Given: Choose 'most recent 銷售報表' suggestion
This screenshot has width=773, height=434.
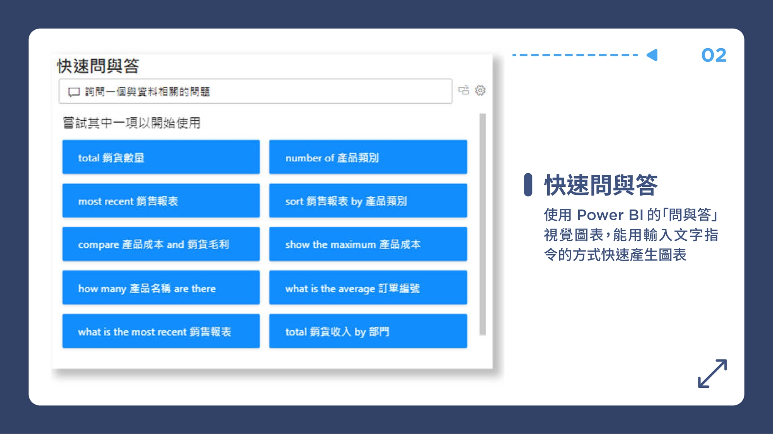Looking at the screenshot, I should pyautogui.click(x=161, y=201).
